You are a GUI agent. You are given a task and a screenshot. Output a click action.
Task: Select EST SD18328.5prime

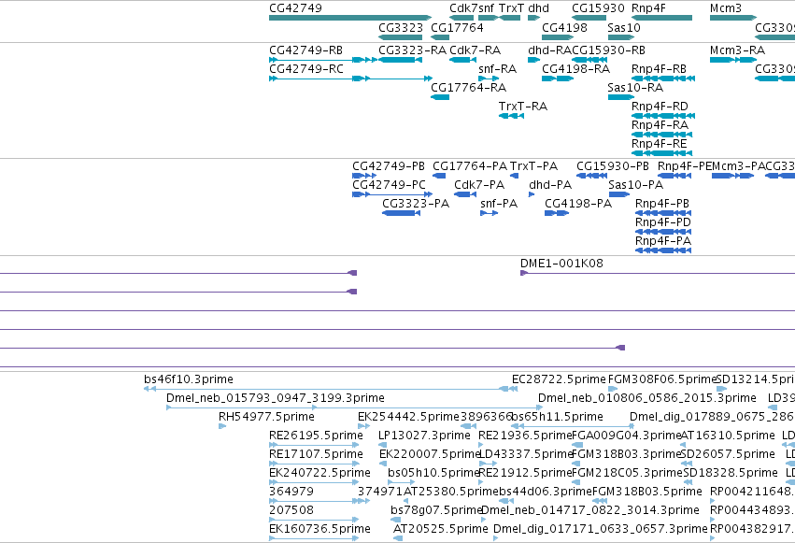click(731, 474)
